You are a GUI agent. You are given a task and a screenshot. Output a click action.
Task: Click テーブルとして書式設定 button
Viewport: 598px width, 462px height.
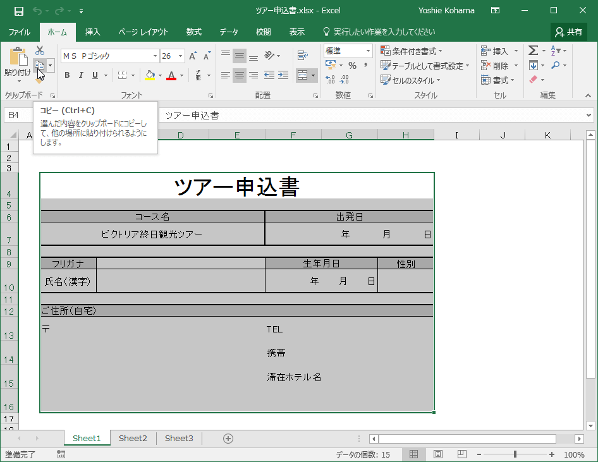425,66
